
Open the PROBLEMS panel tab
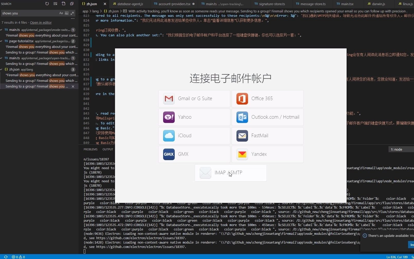91,149
